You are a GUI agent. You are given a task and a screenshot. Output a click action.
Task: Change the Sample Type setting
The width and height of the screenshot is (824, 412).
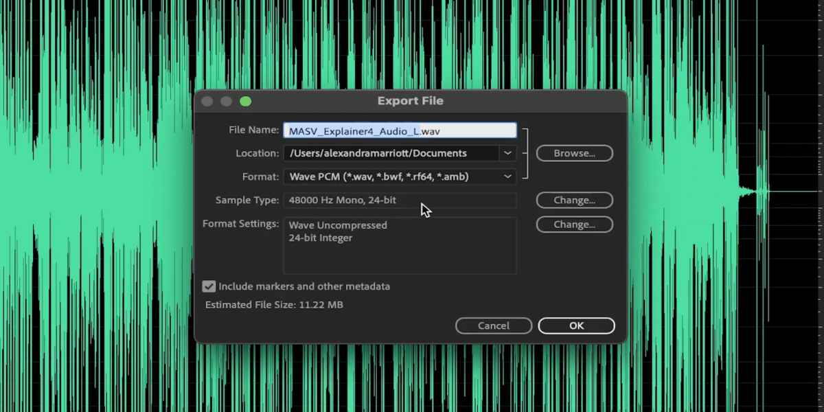click(x=574, y=201)
